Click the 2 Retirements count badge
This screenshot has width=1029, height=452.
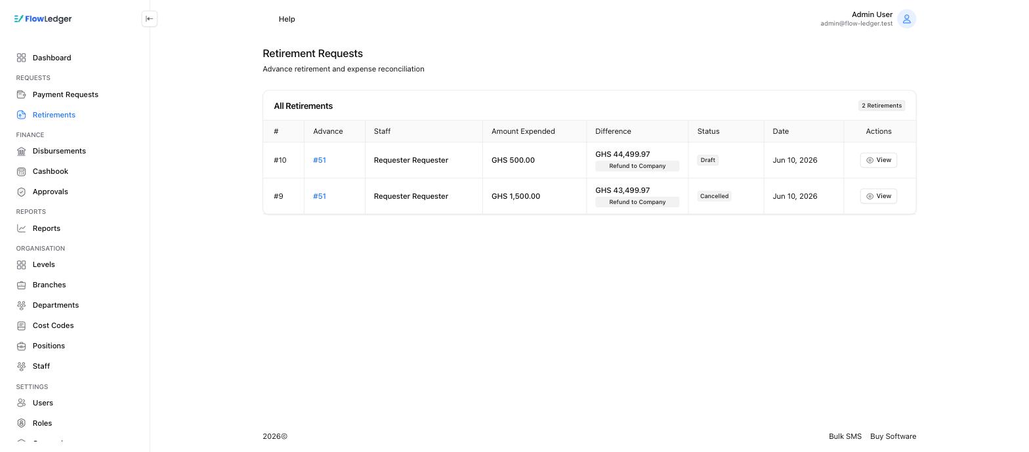pos(881,106)
